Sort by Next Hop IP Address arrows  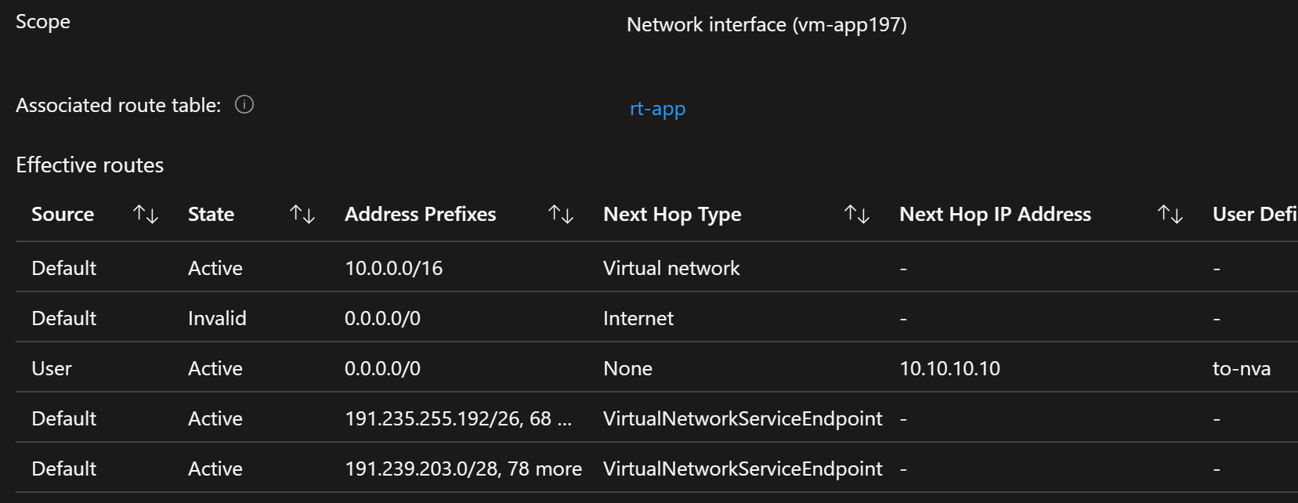(1170, 214)
